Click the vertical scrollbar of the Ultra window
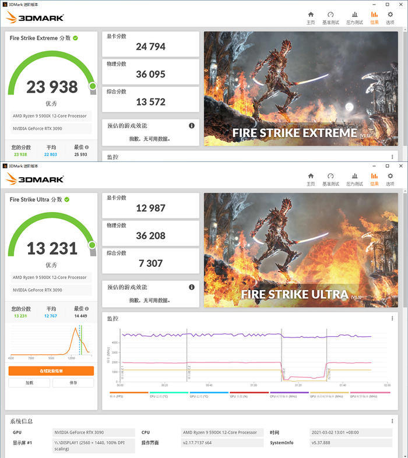Viewport: 408px width, 458px height. pyautogui.click(x=405, y=250)
